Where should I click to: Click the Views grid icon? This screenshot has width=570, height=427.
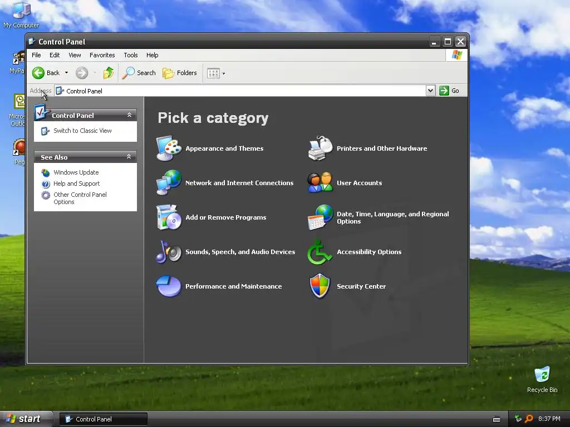pyautogui.click(x=213, y=73)
